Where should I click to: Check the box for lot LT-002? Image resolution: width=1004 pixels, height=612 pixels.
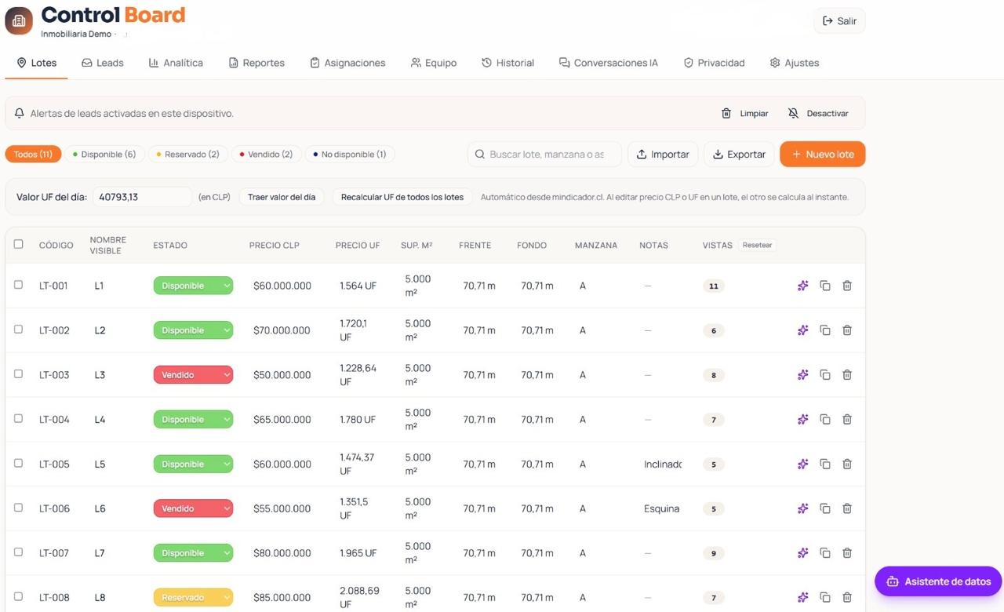(19, 330)
